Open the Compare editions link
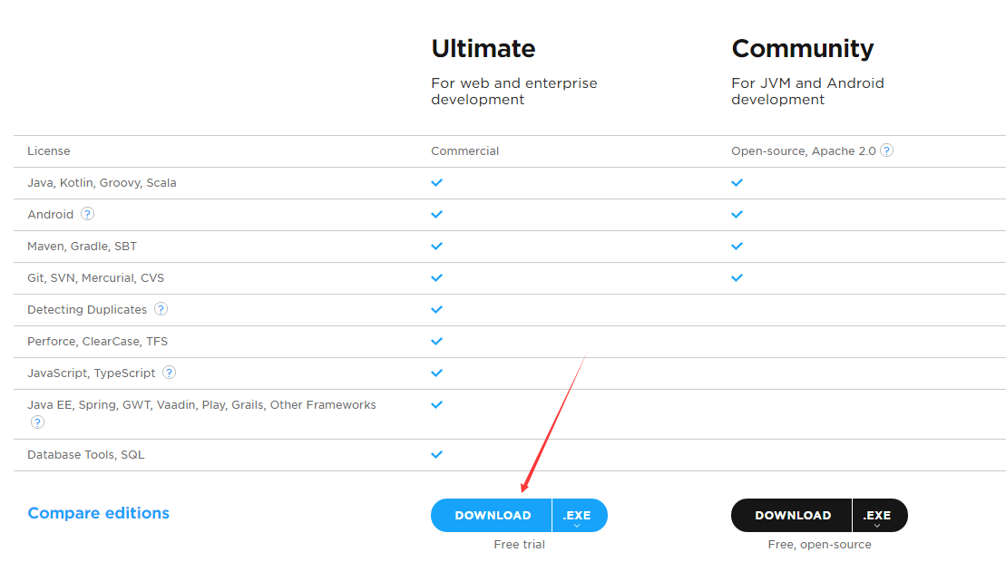 98,513
